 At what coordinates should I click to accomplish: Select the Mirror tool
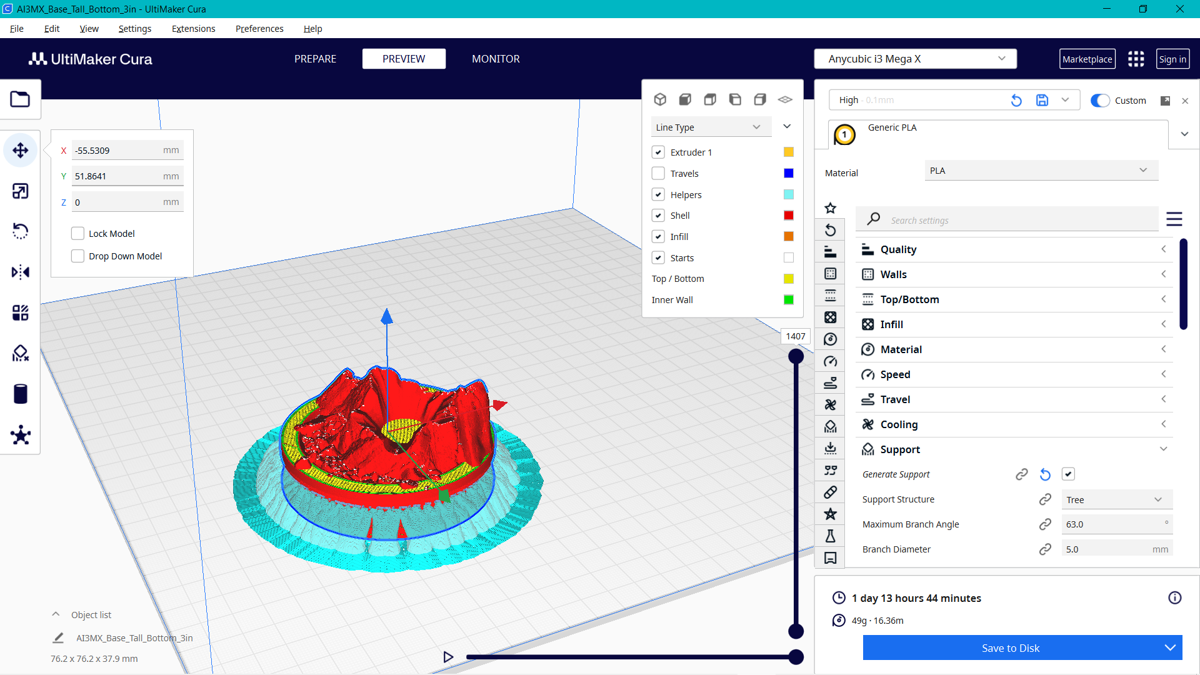(x=21, y=271)
